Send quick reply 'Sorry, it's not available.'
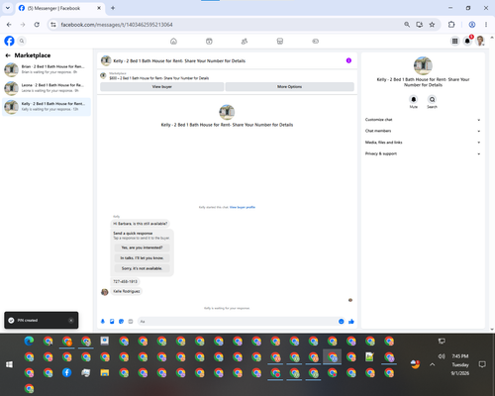495x396 pixels. (142, 268)
